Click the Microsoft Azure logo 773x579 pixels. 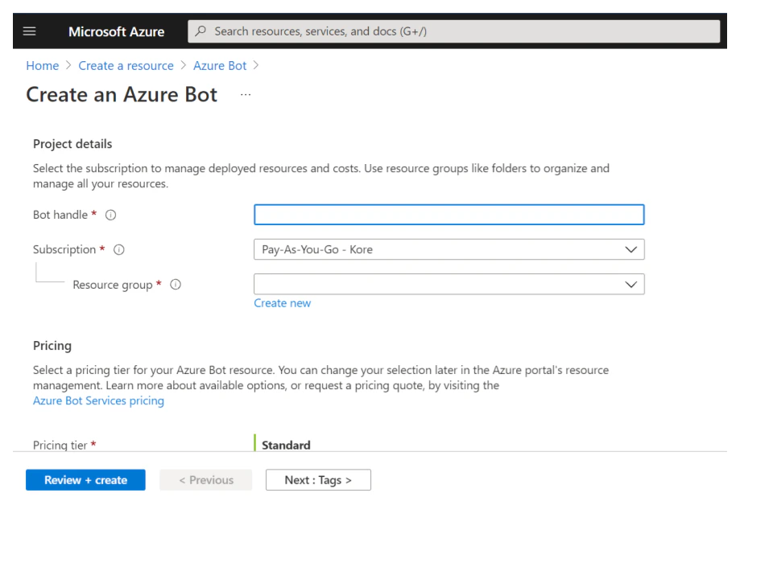(116, 31)
